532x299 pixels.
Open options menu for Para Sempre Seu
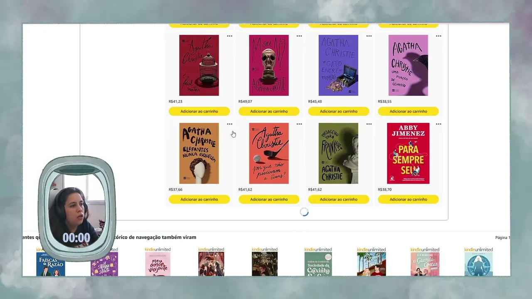click(438, 124)
